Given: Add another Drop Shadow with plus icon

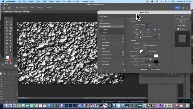Looking at the screenshot, I should [123, 64].
